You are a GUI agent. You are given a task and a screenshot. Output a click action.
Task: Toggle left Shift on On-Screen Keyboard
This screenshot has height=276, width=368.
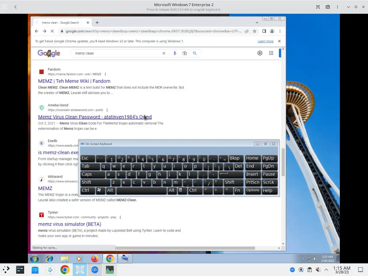tap(95, 183)
